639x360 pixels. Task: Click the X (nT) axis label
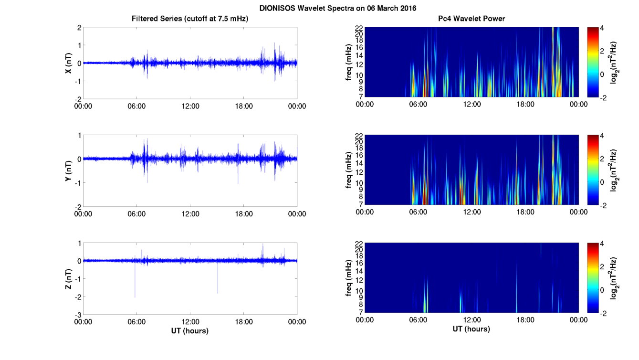(68, 63)
